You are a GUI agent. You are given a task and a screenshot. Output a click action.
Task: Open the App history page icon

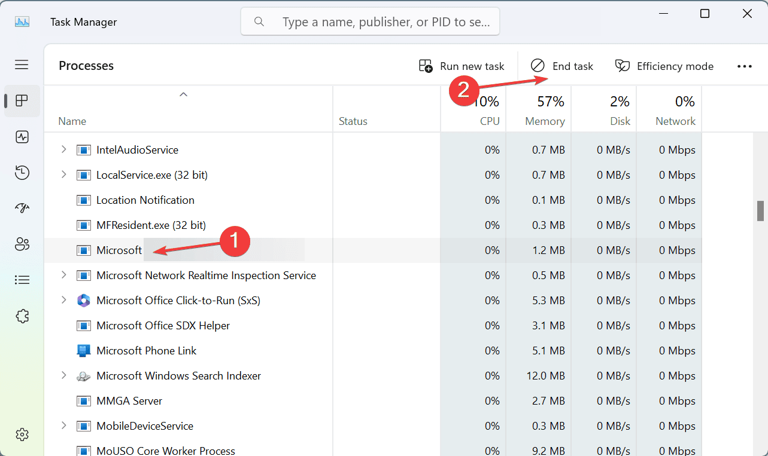tap(22, 173)
